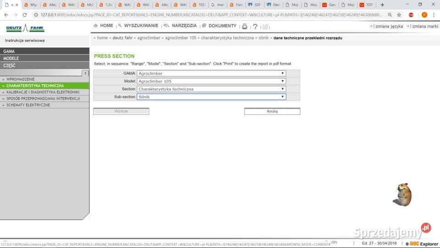Open a new browser tab with plus icon
This screenshot has width=440, height=248.
tap(382, 5)
